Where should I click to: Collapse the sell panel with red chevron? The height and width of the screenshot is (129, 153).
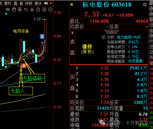(x=112, y=32)
